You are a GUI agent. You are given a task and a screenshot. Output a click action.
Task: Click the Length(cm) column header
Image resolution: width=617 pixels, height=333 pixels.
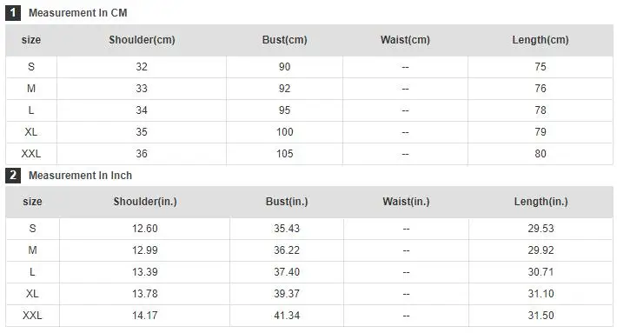point(541,40)
